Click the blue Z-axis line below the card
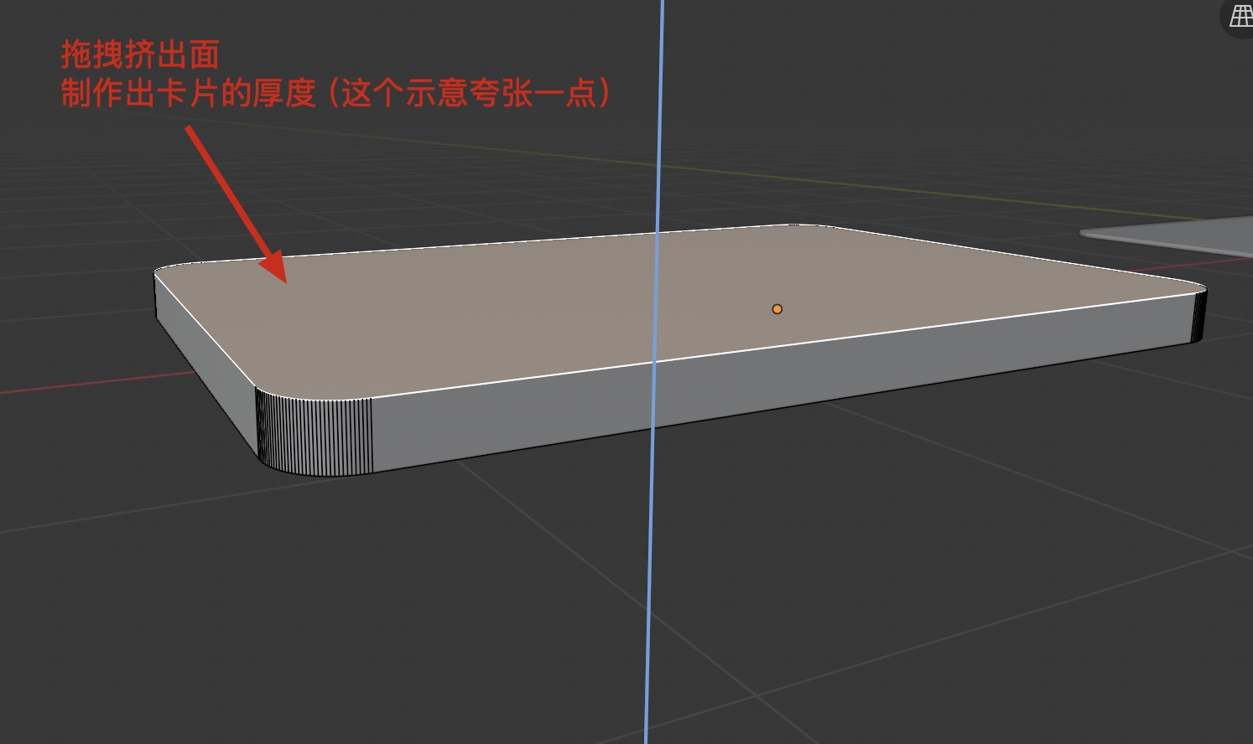1253x744 pixels. (x=649, y=586)
